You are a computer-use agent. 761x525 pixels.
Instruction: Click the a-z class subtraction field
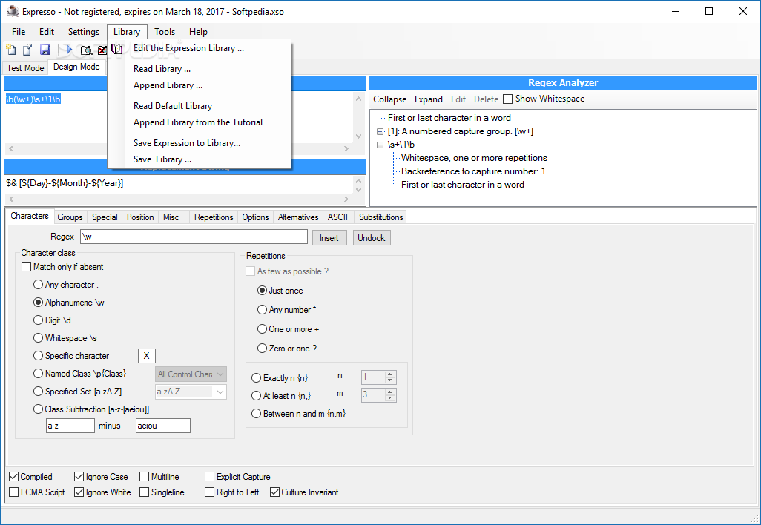pyautogui.click(x=70, y=426)
